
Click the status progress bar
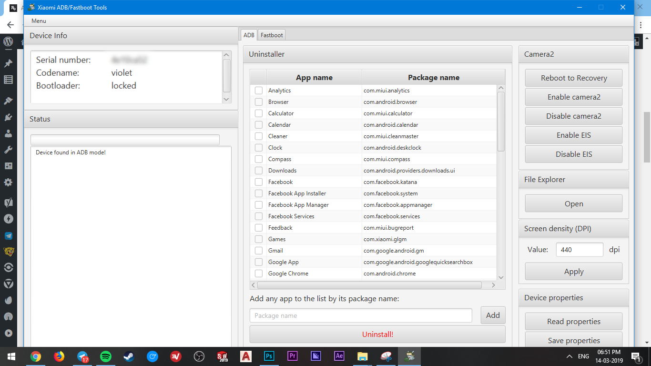click(125, 140)
